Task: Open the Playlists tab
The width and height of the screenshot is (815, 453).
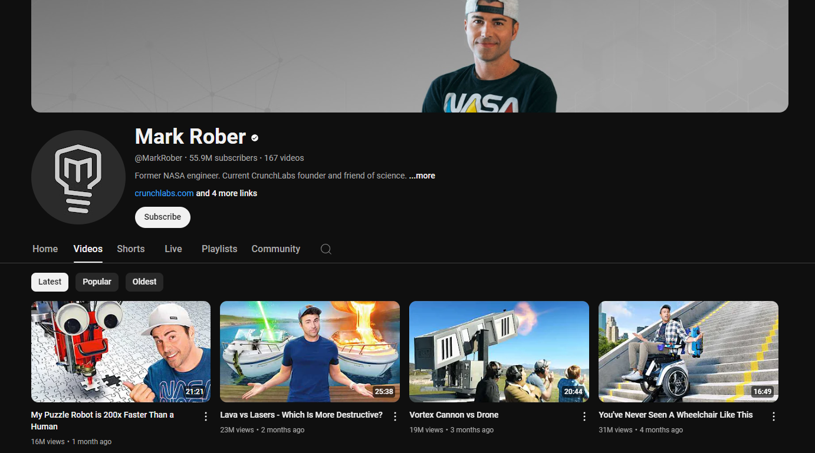Action: click(x=219, y=249)
